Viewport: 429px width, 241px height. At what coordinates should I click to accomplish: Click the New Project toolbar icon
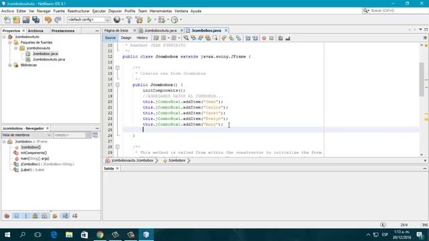click(x=16, y=19)
